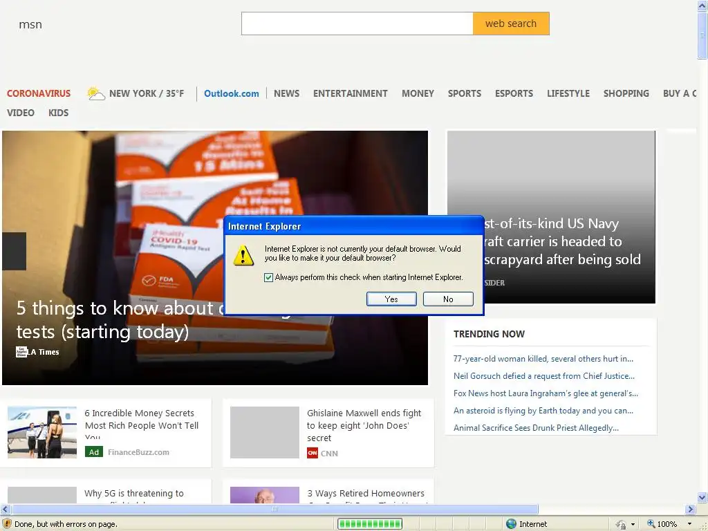Image resolution: width=708 pixels, height=531 pixels.
Task: Open the '5 things to know' headline
Action: tap(118, 319)
